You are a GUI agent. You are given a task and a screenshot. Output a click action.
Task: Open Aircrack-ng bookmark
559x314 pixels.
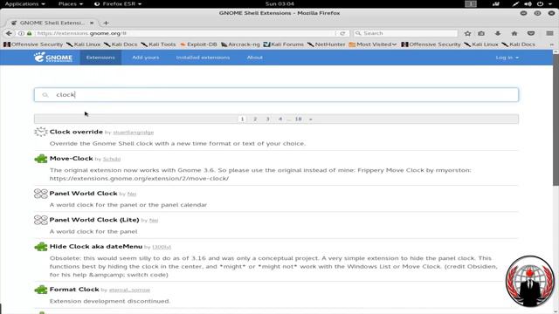pos(240,44)
